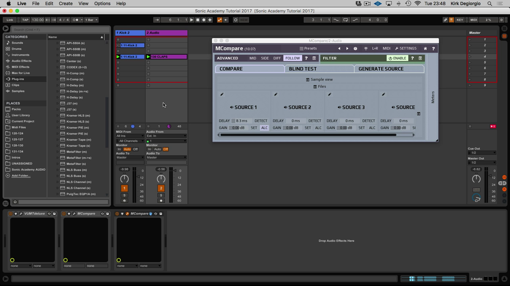Toggle Automation Arm button

tap(220, 20)
